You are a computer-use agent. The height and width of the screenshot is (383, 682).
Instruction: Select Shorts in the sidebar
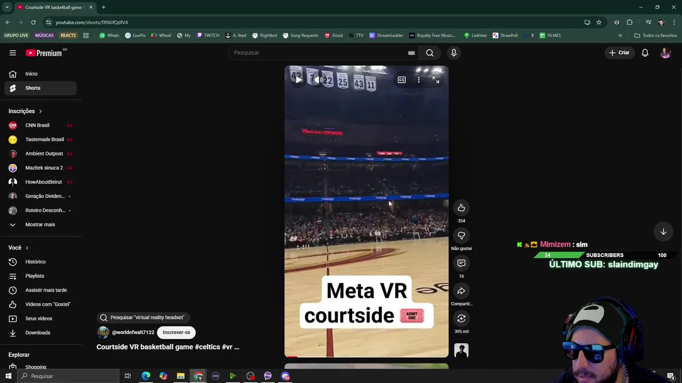click(40, 88)
